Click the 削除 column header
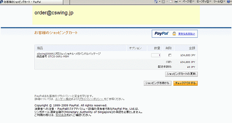 [168, 48]
